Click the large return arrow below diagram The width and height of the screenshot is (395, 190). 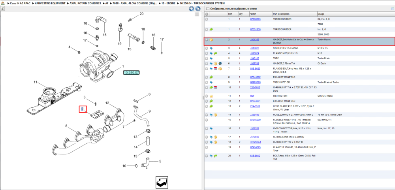[x=162, y=182]
